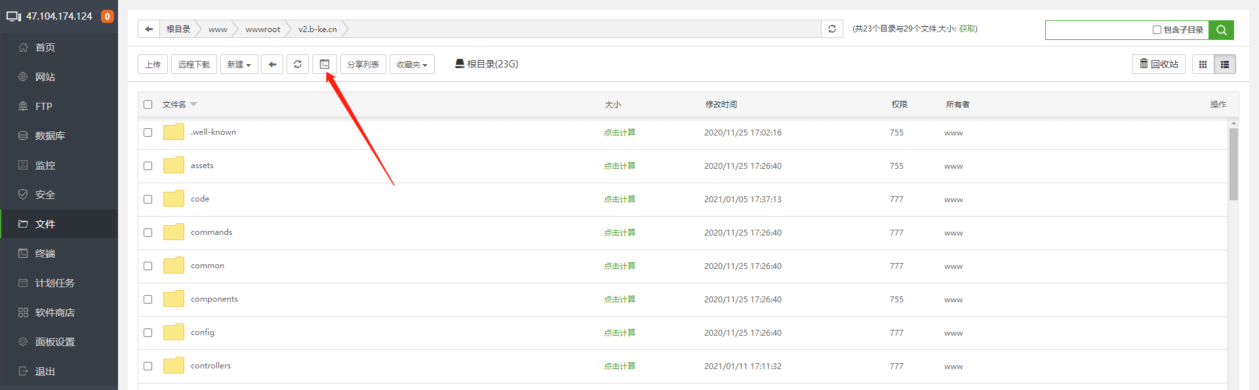
Task: Open the terminal icon button in toolbar
Action: click(x=325, y=64)
